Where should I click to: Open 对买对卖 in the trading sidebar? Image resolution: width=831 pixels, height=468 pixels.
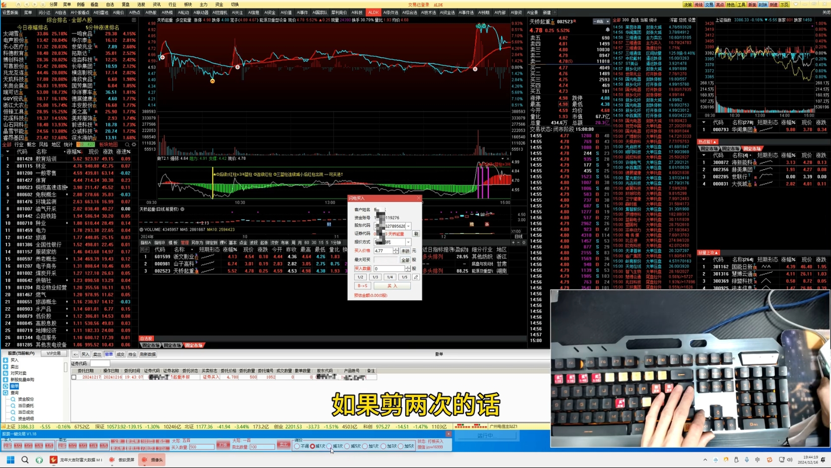coord(19,373)
